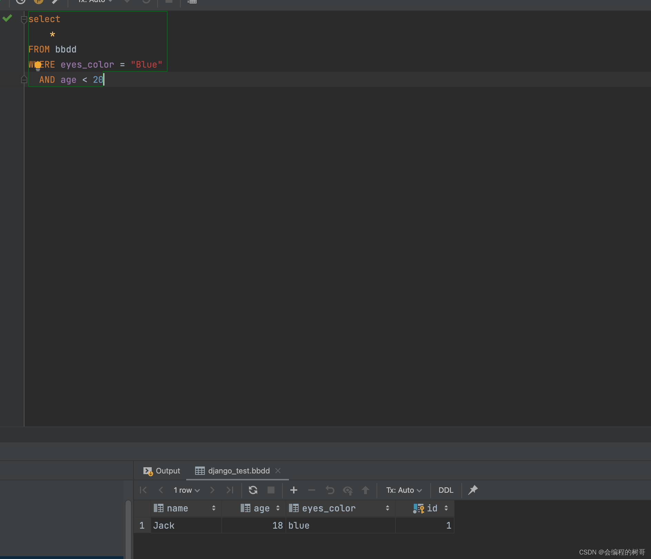651x559 pixels.
Task: Click the bbdd table name in query
Action: pyautogui.click(x=66, y=49)
